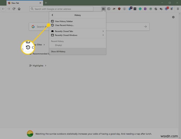Return to previous menu with back chevron
Image resolution: width=181 pixels, height=139 pixels.
[x=52, y=15]
